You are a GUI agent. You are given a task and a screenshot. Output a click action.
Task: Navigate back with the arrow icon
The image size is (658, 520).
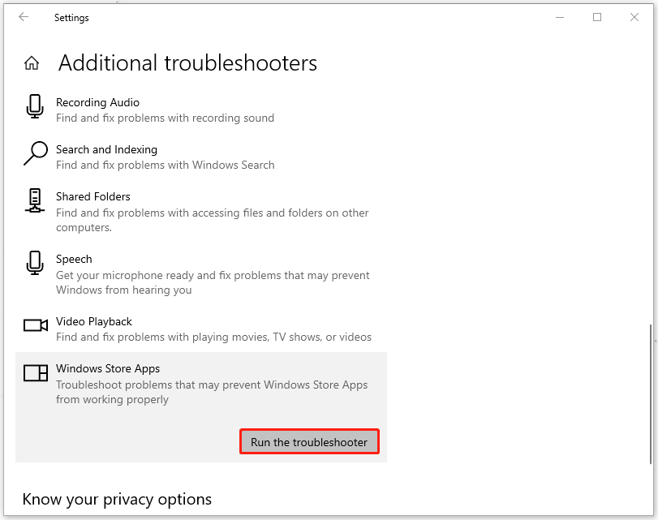pos(23,17)
